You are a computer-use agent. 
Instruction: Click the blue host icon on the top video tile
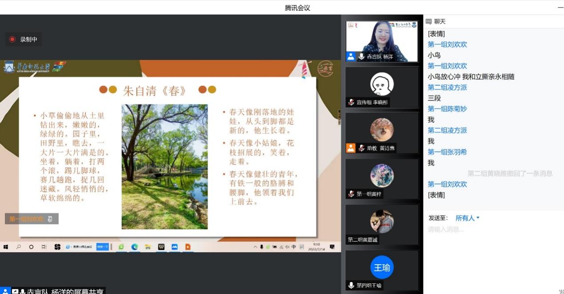pos(351,56)
